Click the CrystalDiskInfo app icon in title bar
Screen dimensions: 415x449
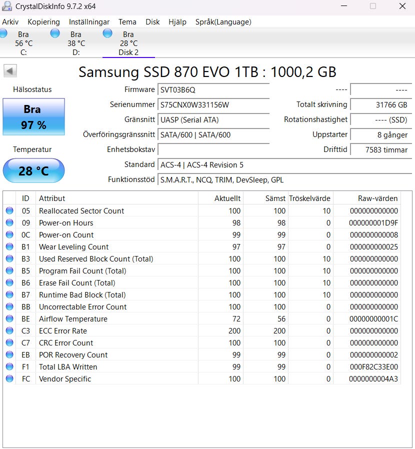[7, 6]
